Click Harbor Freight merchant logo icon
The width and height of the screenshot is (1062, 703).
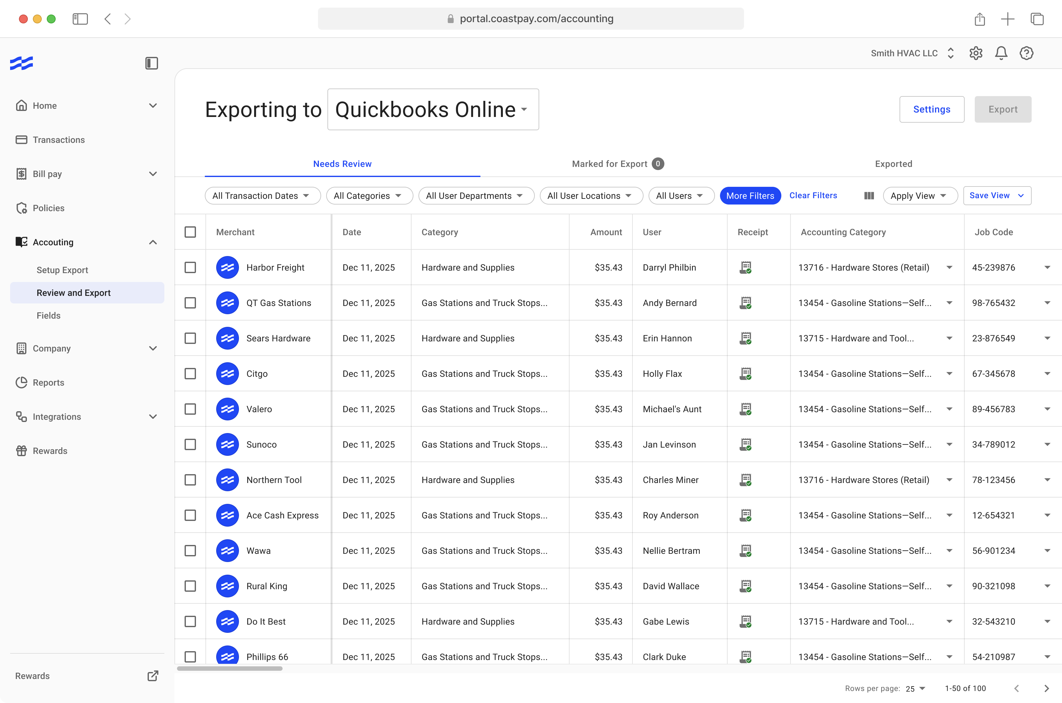(x=227, y=267)
